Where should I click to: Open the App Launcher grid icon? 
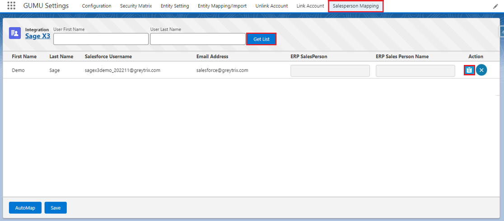(x=11, y=6)
